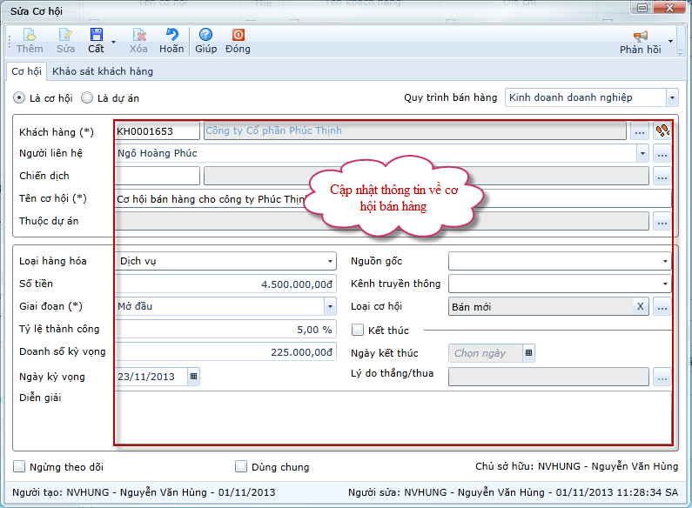Image resolution: width=692 pixels, height=508 pixels.
Task: Toggle the Dùng chung checkbox
Action: point(242,467)
